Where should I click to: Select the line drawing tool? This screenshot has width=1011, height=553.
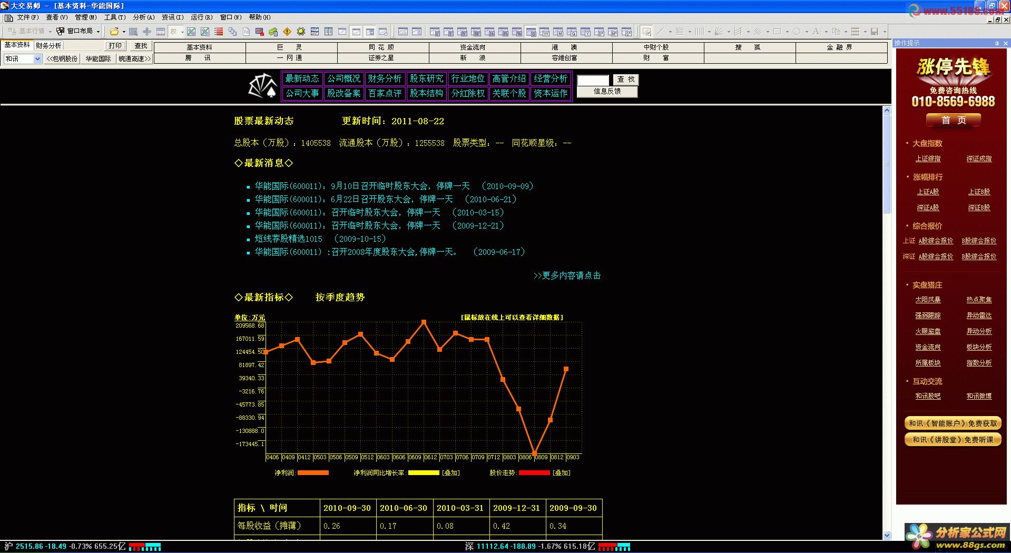pos(660,32)
